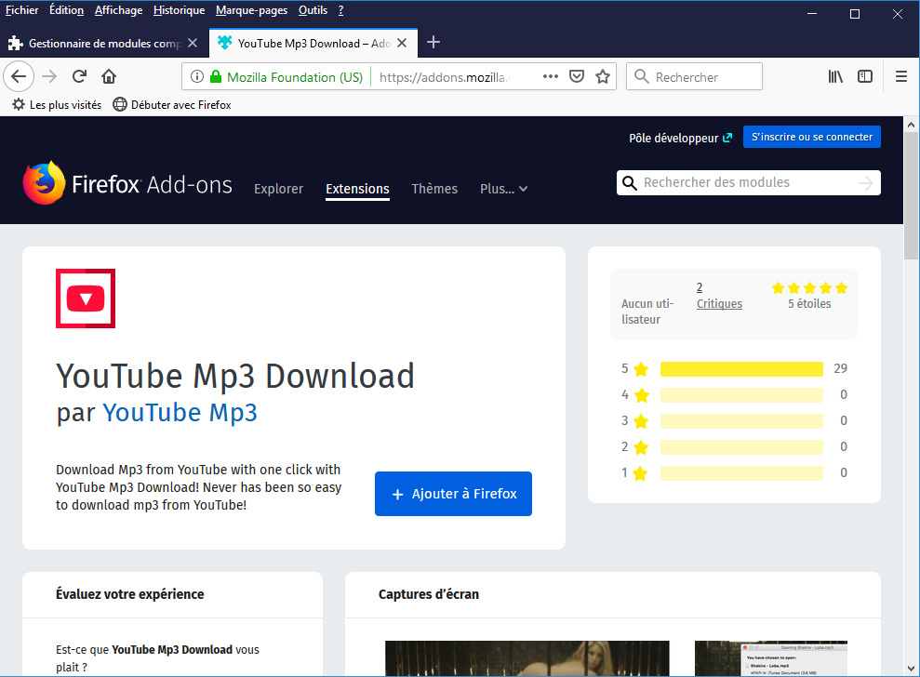This screenshot has width=920, height=677.
Task: Show site information for this page
Action: (x=197, y=76)
